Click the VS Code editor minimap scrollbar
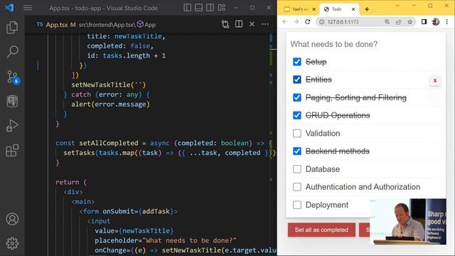 click(272, 144)
